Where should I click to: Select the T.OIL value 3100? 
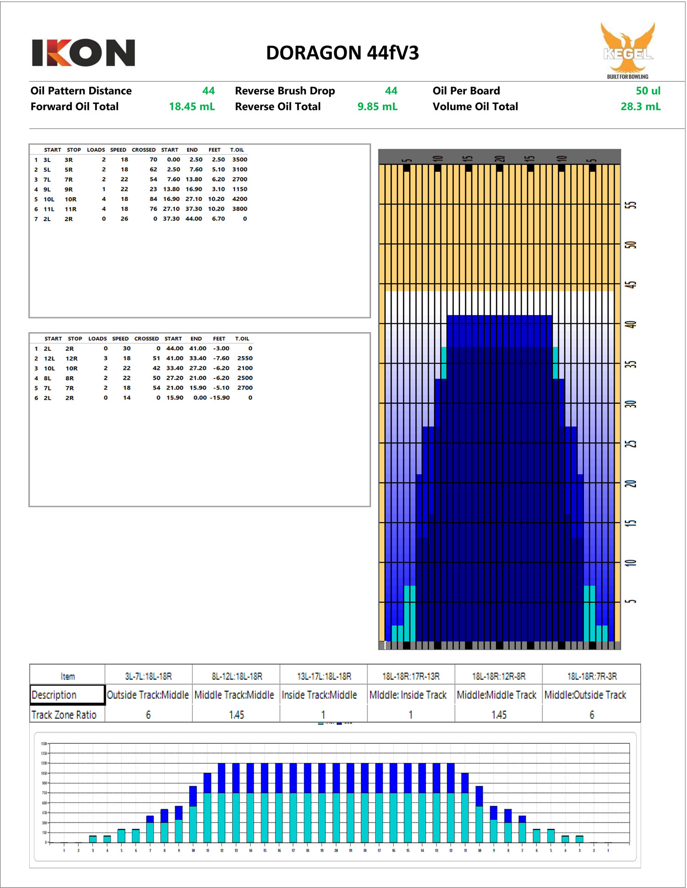(240, 169)
